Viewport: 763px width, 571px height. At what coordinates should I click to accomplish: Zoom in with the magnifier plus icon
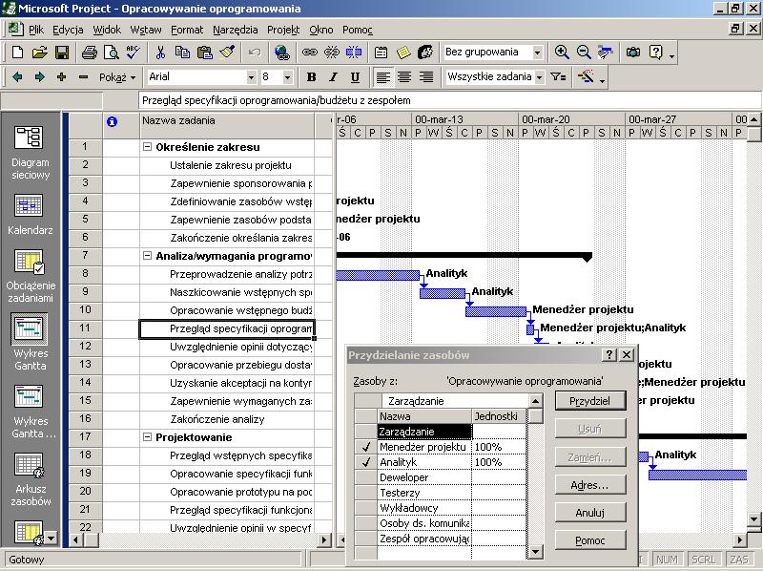point(562,53)
